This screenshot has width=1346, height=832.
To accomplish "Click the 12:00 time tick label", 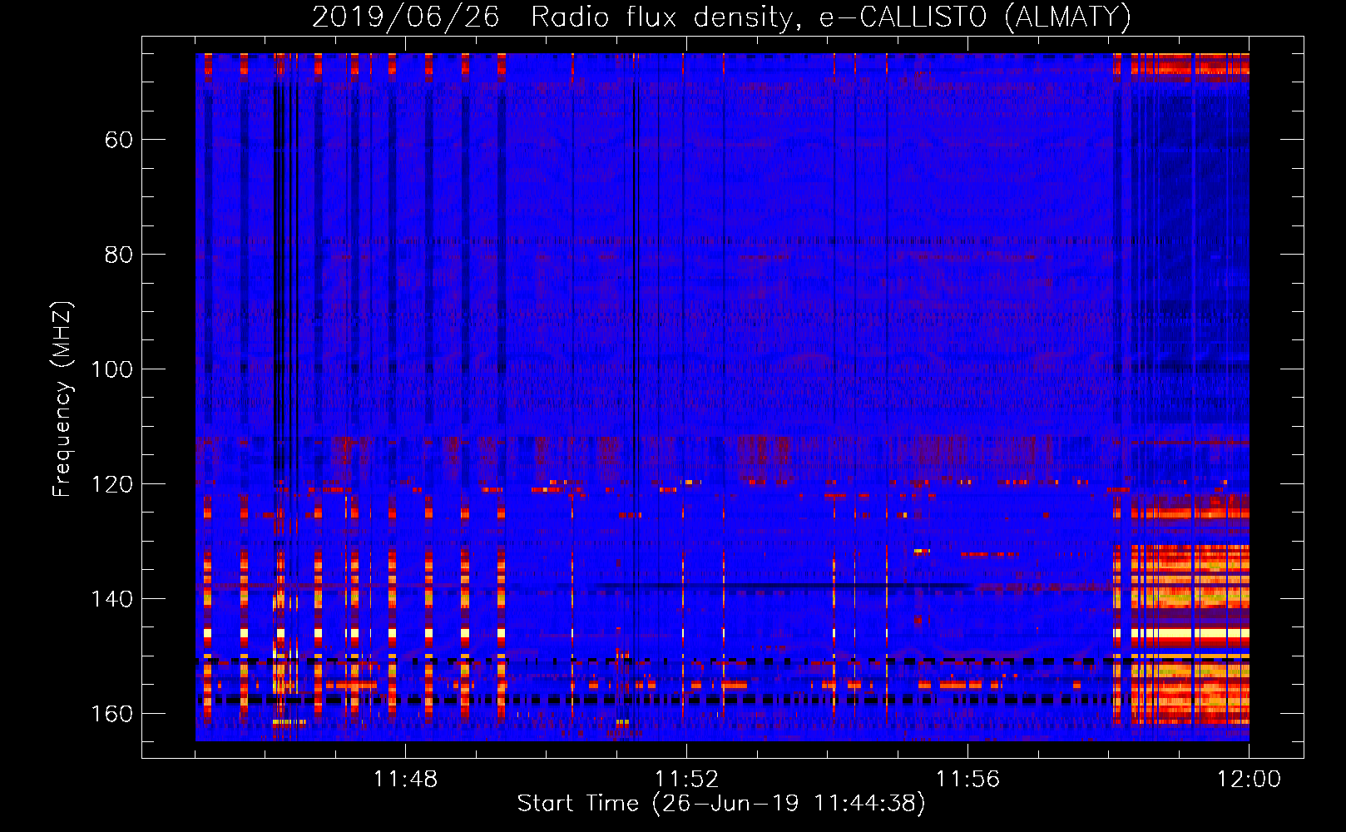I will click(1249, 780).
